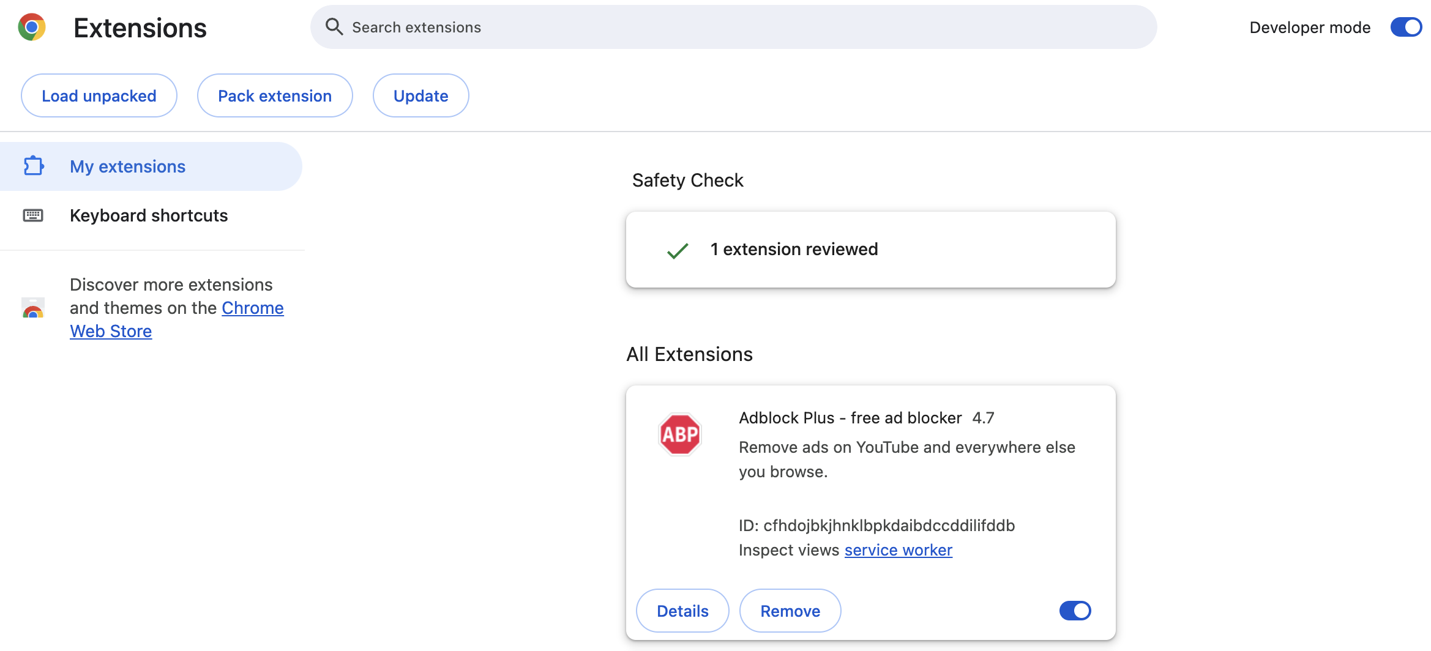Viewport: 1431px width, 651px height.
Task: Click the My extensions puzzle icon
Action: tap(34, 166)
